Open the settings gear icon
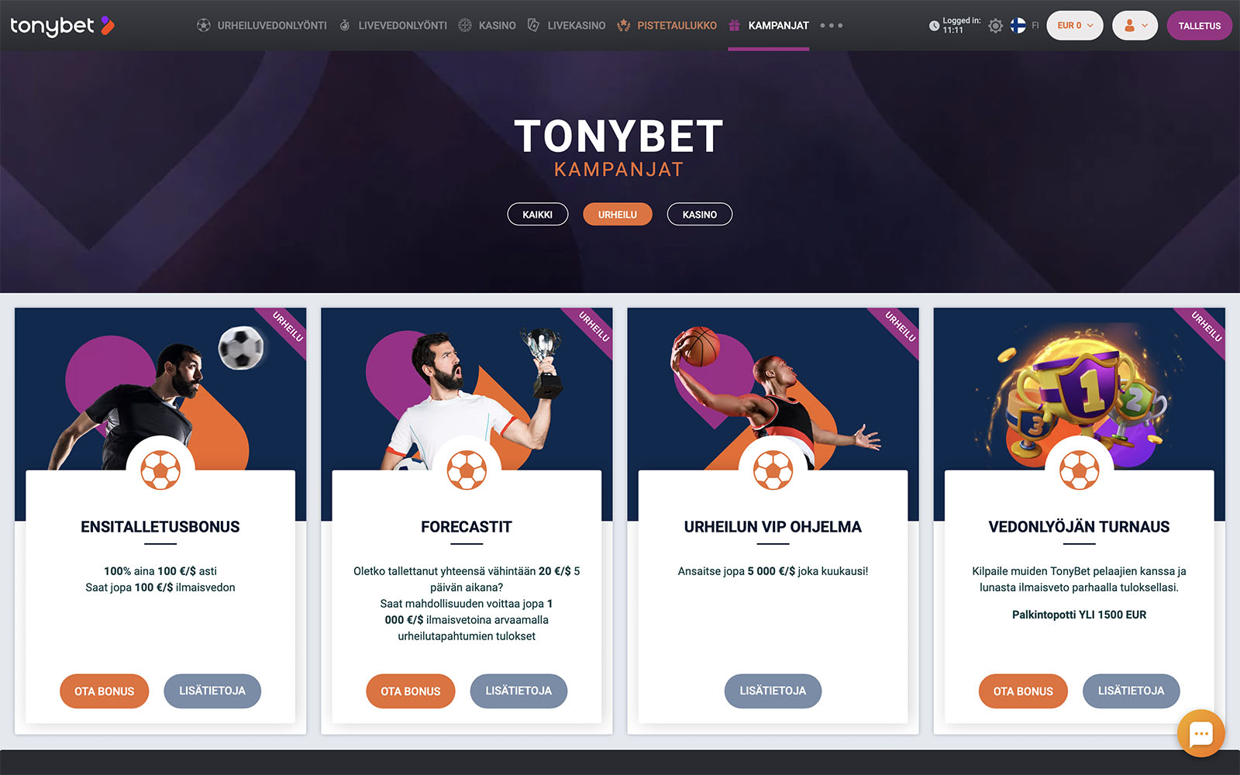The width and height of the screenshot is (1240, 775). point(996,26)
